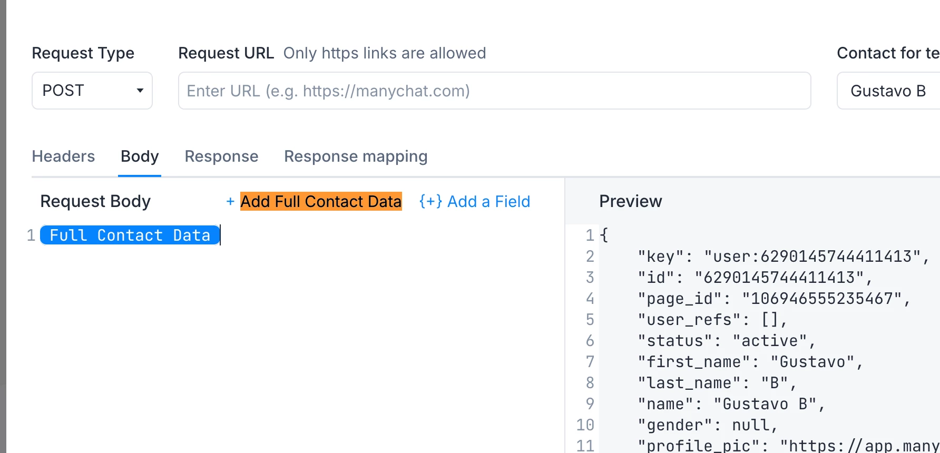
Task: Click the caret arrow beside POST
Action: pyautogui.click(x=140, y=91)
